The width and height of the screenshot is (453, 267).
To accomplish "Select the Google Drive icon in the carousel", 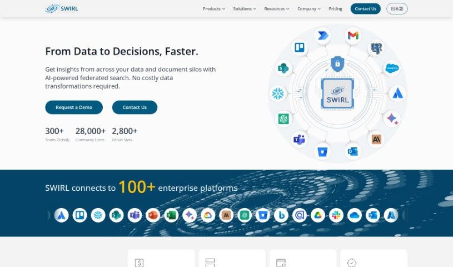I will (317, 215).
